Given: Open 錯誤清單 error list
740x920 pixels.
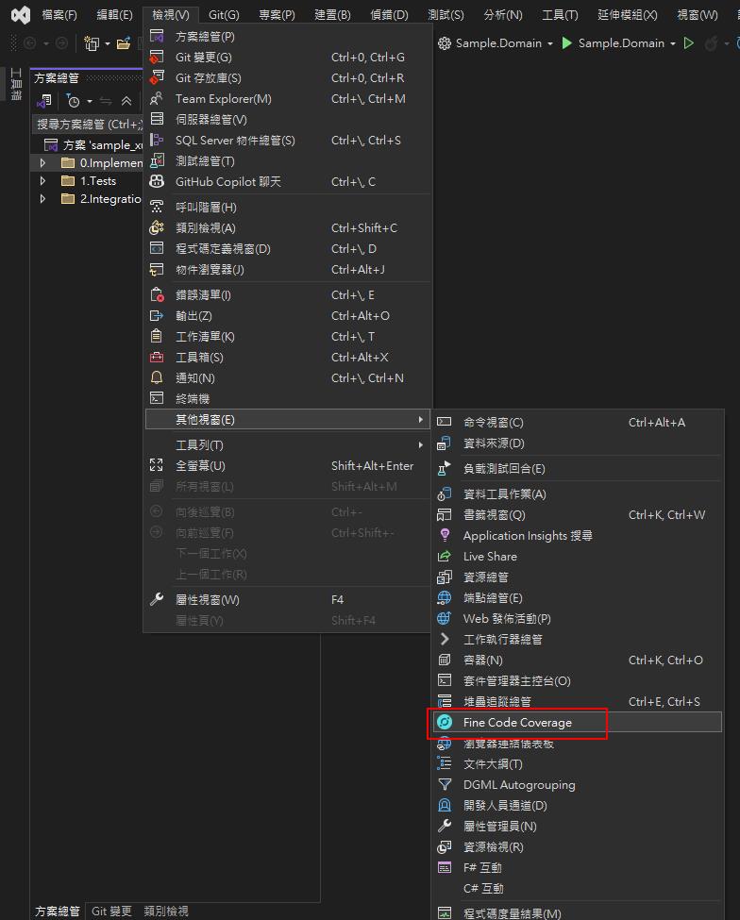Looking at the screenshot, I should (x=203, y=295).
